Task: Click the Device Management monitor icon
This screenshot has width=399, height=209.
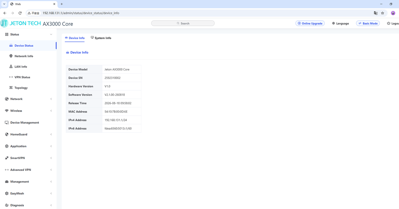Action: 7,122
